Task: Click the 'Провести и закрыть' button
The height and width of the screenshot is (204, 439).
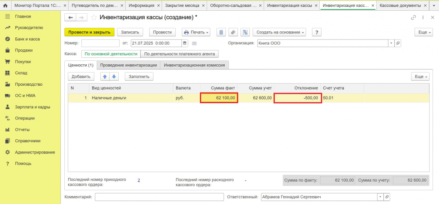Action: (x=89, y=32)
